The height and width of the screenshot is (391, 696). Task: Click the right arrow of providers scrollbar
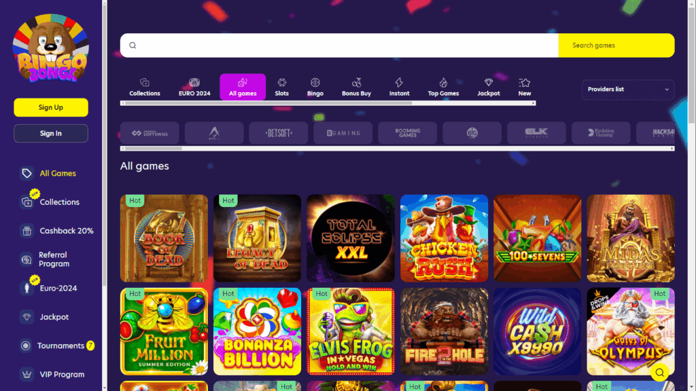(x=672, y=149)
